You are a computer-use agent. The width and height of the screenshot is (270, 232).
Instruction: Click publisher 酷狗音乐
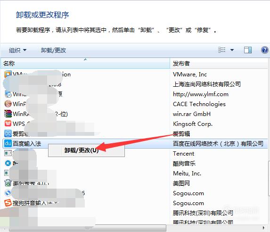(184, 163)
